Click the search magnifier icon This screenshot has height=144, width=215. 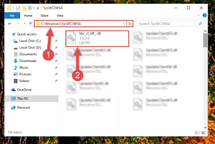click(x=200, y=24)
